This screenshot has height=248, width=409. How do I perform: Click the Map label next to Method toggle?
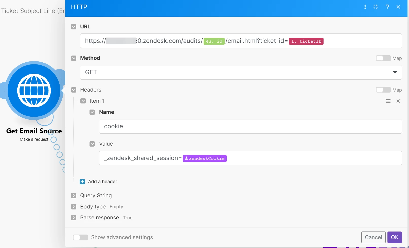pos(397,58)
